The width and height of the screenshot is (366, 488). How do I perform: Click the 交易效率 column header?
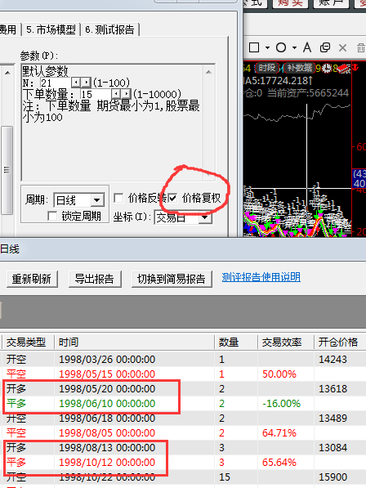coord(286,342)
